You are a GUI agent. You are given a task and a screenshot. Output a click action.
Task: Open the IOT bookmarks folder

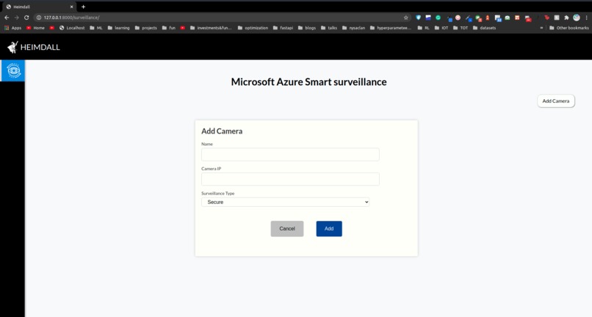(x=441, y=28)
